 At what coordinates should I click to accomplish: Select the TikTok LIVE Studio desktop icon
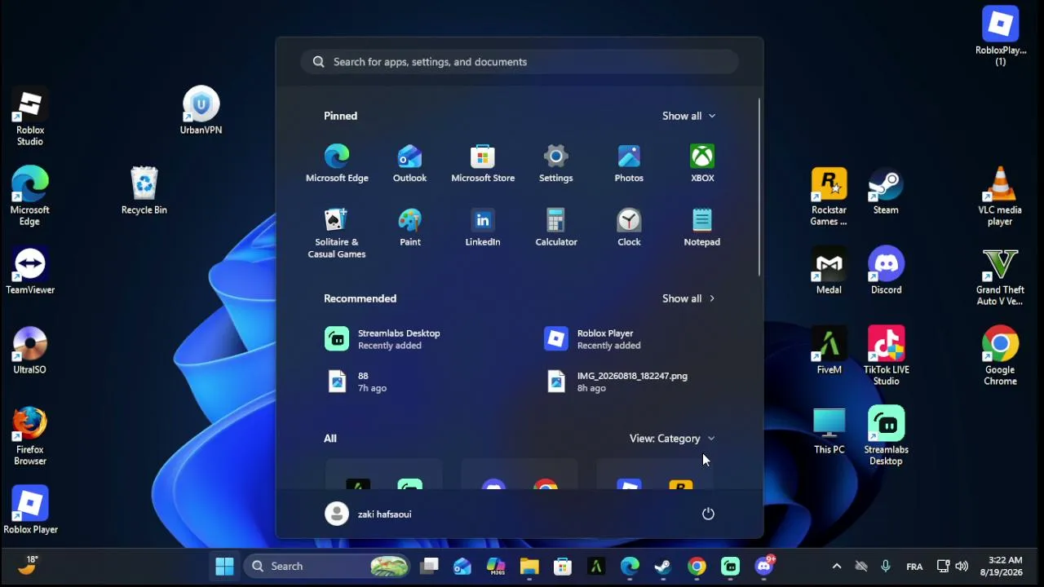tap(887, 356)
